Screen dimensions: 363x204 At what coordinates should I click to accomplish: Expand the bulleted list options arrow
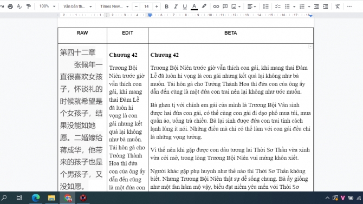(294, 6)
